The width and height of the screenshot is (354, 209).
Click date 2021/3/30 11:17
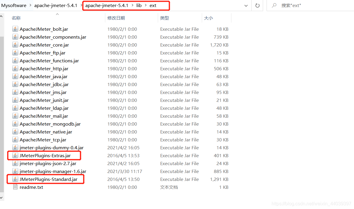[x=125, y=171]
